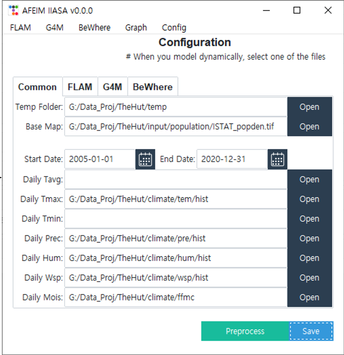Switch to the BeWhere configuration tab
344x355 pixels.
(153, 87)
